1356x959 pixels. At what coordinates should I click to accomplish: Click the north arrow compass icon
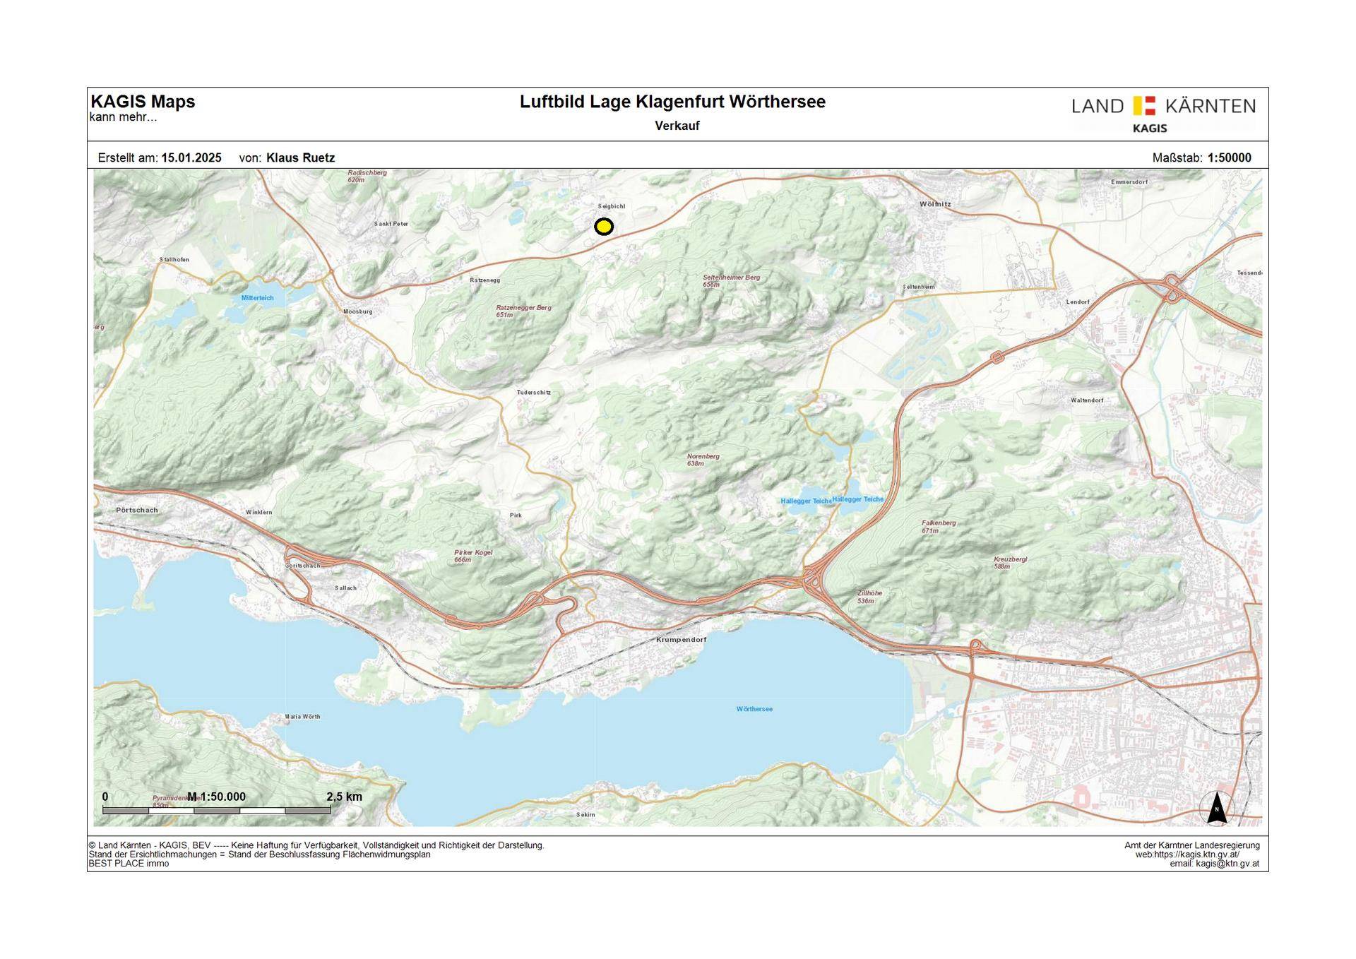(x=1216, y=807)
